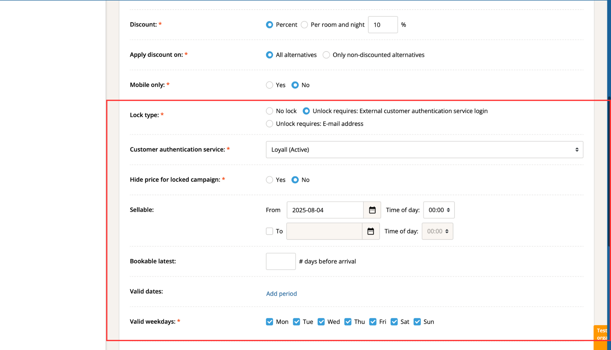Focus the Bookable latest days field
Viewport: 611px width, 350px height.
pyautogui.click(x=281, y=262)
